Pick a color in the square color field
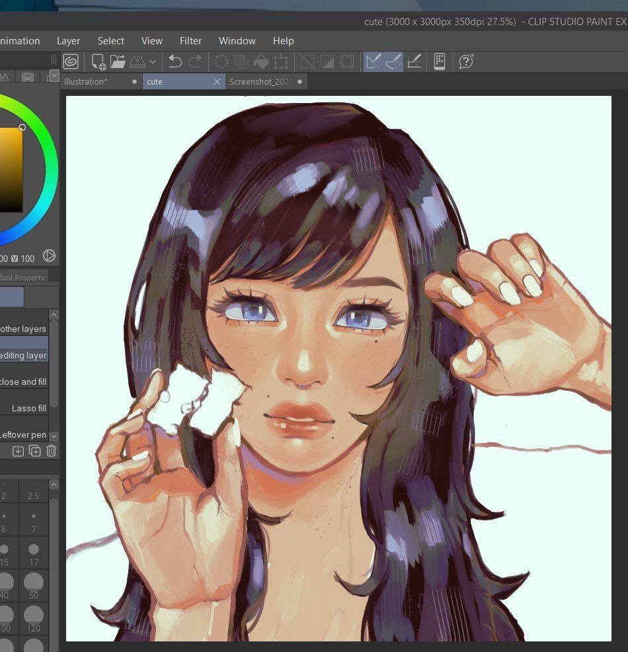The image size is (628, 652). pyautogui.click(x=11, y=170)
